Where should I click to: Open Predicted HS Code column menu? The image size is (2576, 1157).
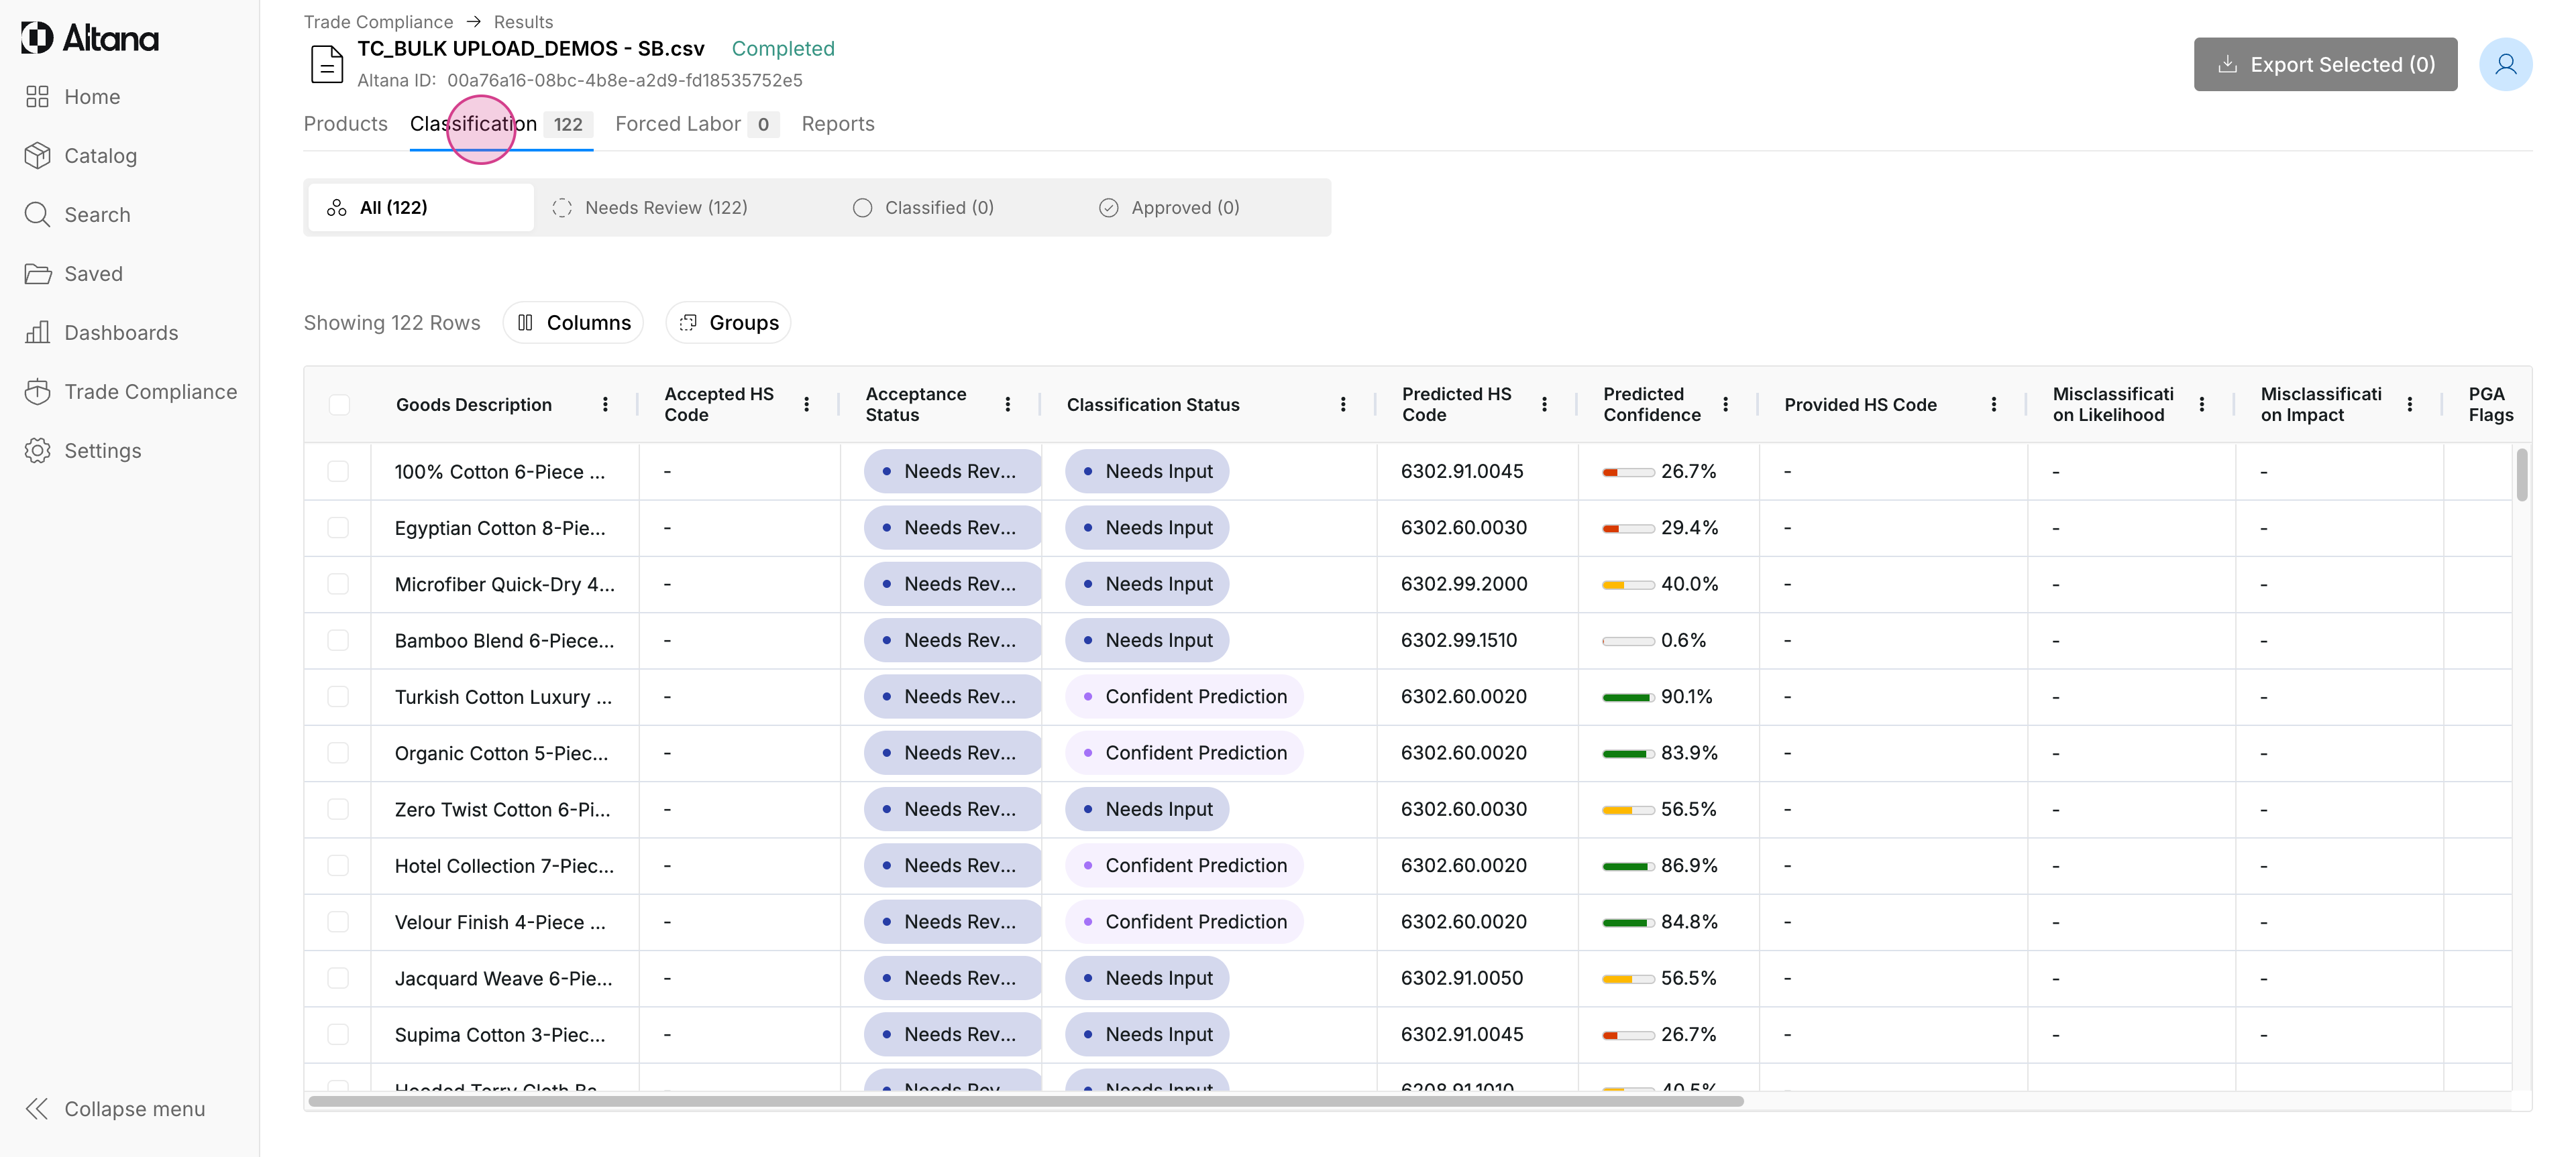[x=1544, y=405]
